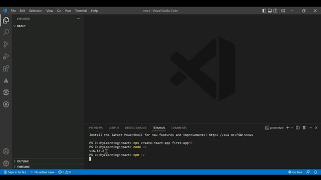The image size is (321, 180).
Task: Open the File menu
Action: point(13,10)
